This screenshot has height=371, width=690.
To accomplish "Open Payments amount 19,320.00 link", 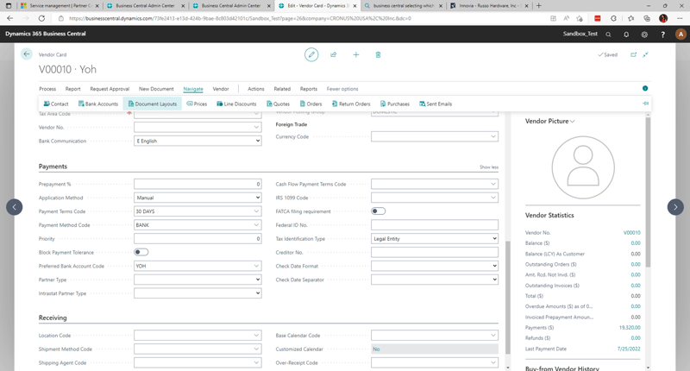I will pos(630,328).
